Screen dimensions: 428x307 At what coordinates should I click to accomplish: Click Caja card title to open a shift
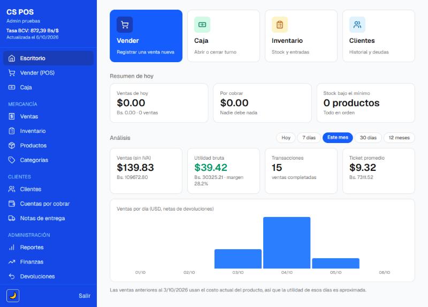click(201, 41)
